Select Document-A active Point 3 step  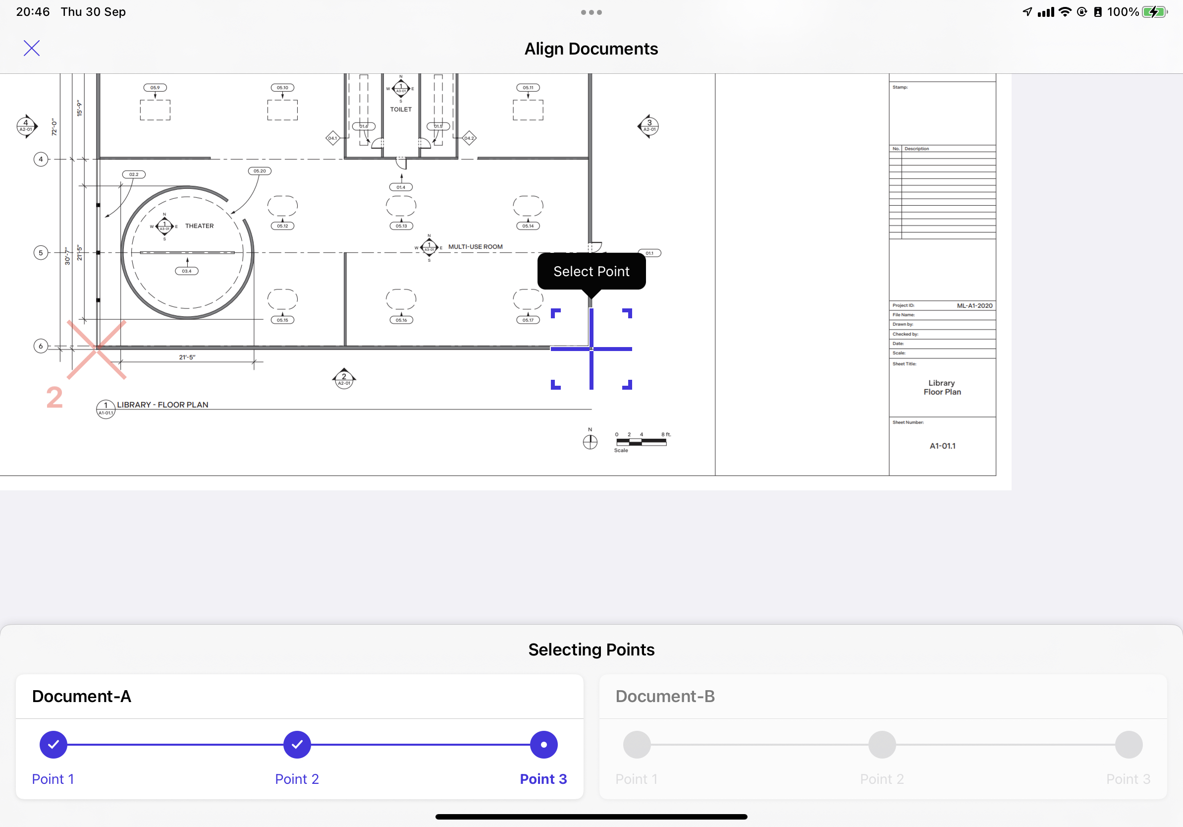543,745
